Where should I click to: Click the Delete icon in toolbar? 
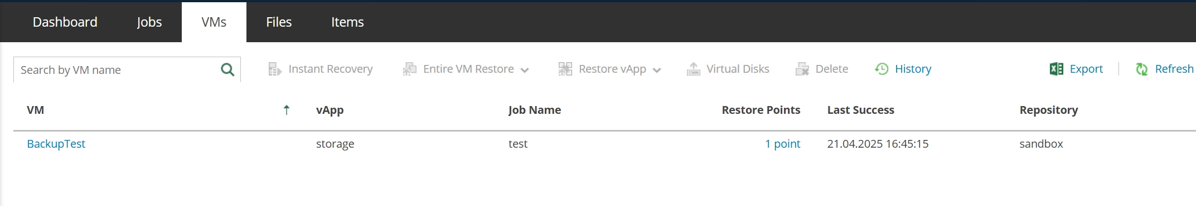coord(802,69)
